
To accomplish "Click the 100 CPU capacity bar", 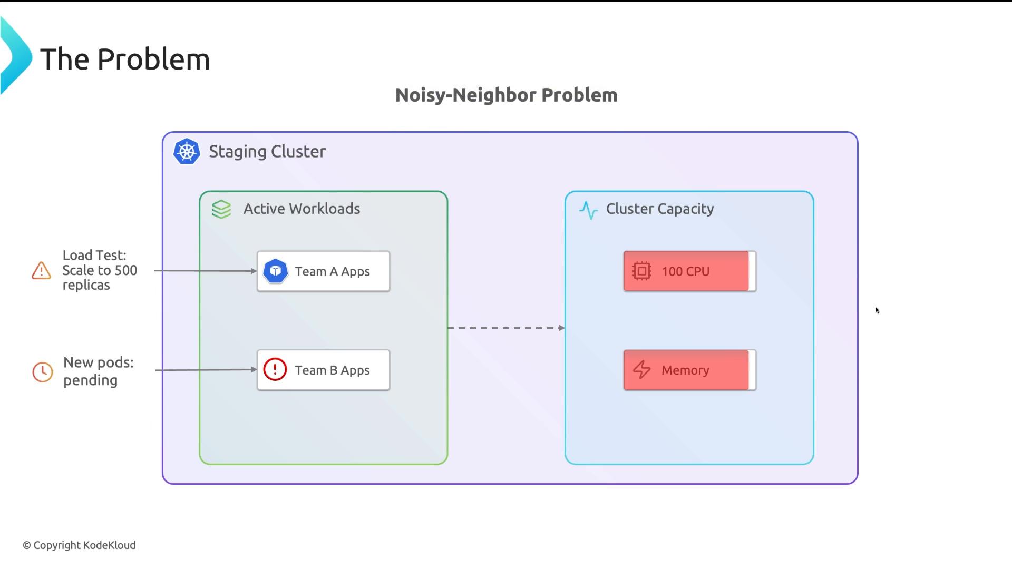I will pos(690,271).
